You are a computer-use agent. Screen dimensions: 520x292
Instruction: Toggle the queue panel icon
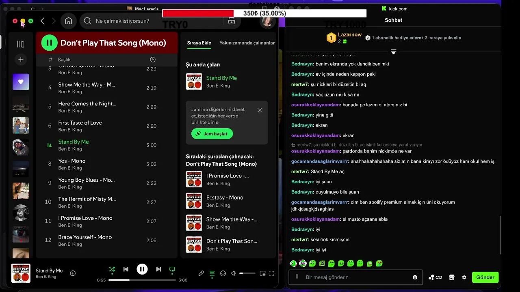(212, 273)
